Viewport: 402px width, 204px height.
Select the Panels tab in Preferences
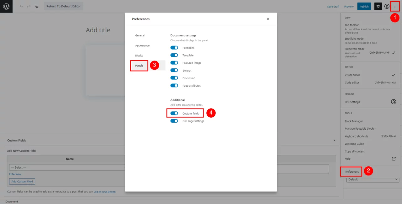pos(139,66)
